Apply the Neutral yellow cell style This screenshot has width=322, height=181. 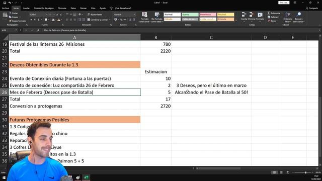click(226, 15)
